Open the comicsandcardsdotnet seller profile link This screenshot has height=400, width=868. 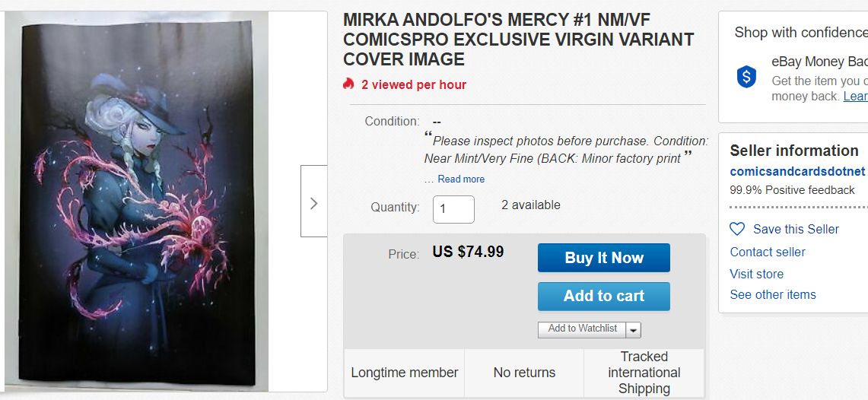pyautogui.click(x=797, y=171)
